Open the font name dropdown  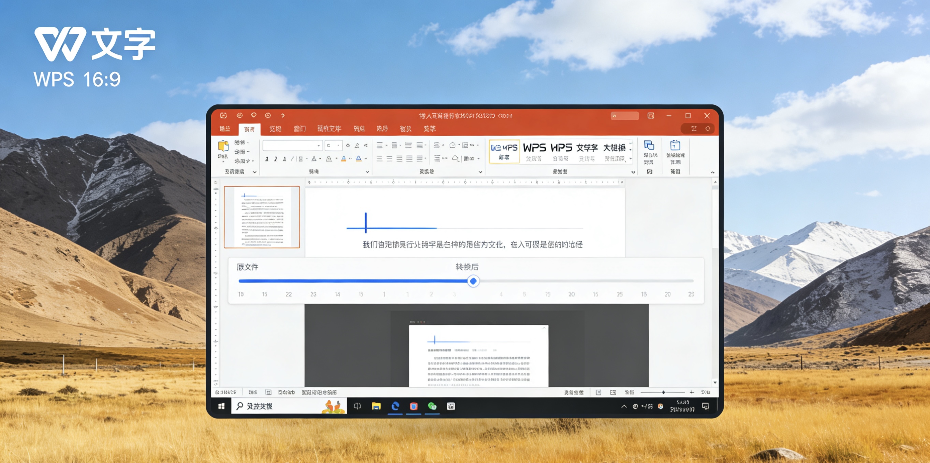coord(319,146)
